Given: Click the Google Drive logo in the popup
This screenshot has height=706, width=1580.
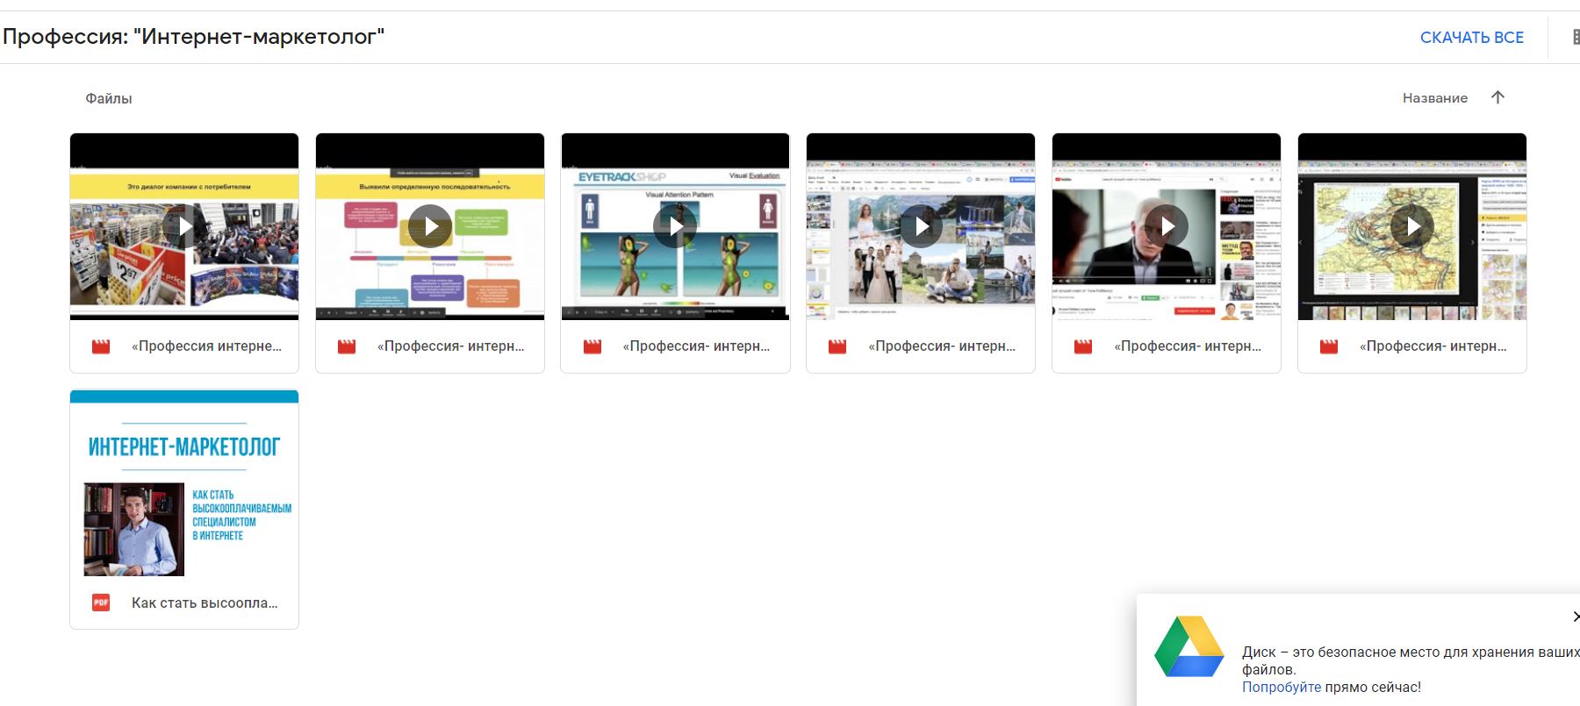Looking at the screenshot, I should [1189, 647].
